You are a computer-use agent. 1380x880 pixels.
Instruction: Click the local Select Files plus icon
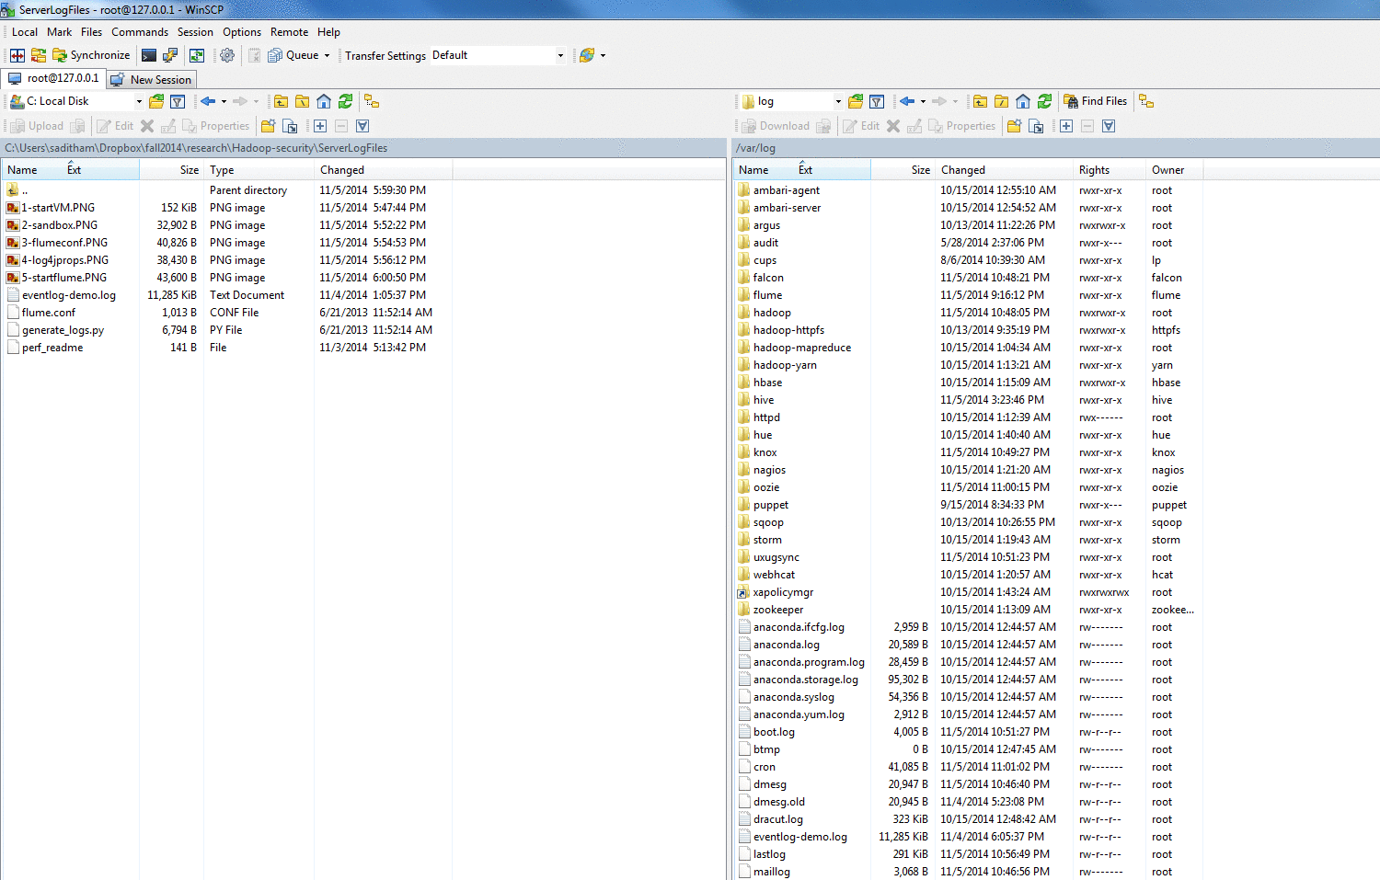[320, 126]
